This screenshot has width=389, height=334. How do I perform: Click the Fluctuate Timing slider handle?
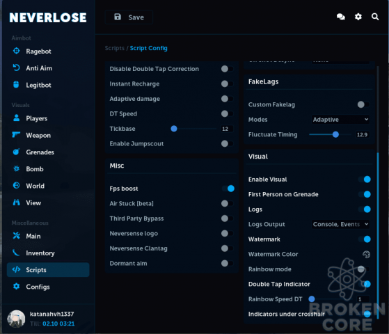pyautogui.click(x=335, y=134)
